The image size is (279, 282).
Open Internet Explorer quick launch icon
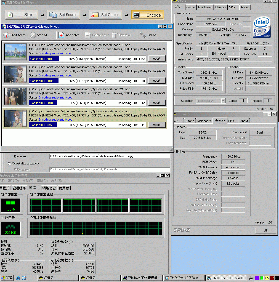coord(18,278)
